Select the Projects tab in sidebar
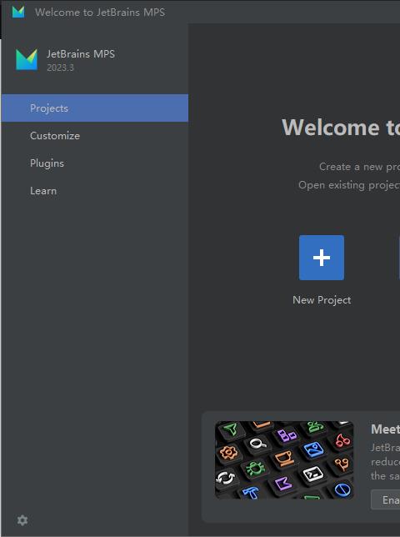The image size is (400, 537). pyautogui.click(x=95, y=108)
